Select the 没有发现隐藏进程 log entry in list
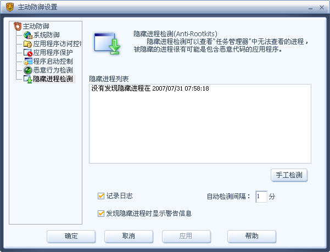Image resolution: width=330 pixels, height=252 pixels. coord(150,88)
